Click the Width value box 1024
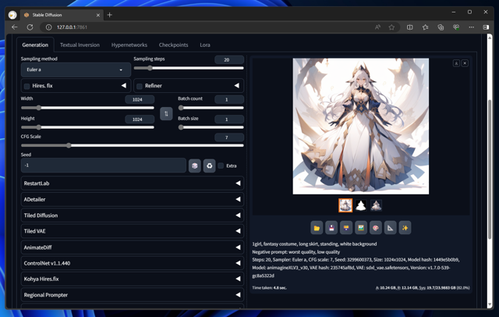The width and height of the screenshot is (499, 317). (140, 100)
